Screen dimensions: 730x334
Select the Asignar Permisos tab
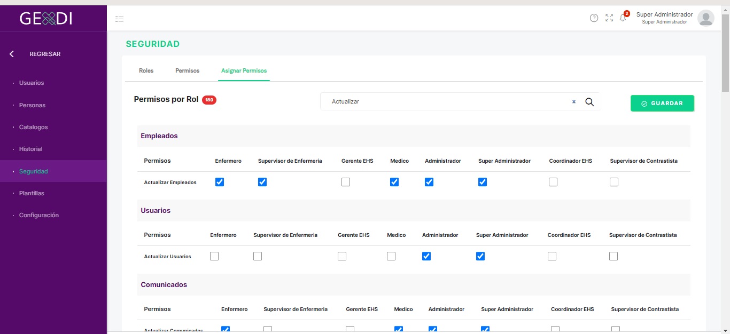[x=244, y=70]
